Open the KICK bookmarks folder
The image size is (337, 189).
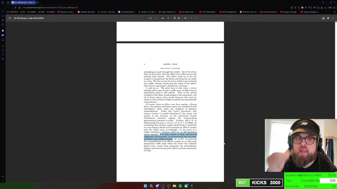pyautogui.click(x=41, y=12)
